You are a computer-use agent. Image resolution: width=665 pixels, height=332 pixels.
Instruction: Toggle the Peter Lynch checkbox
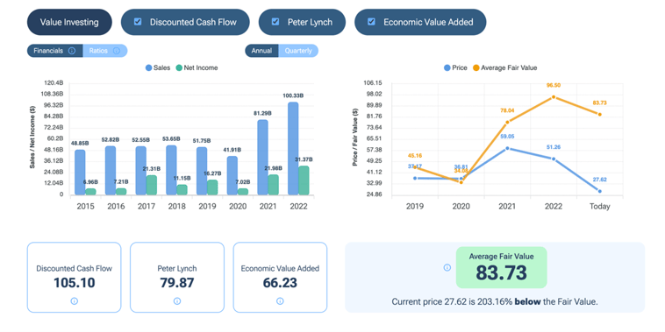(275, 22)
